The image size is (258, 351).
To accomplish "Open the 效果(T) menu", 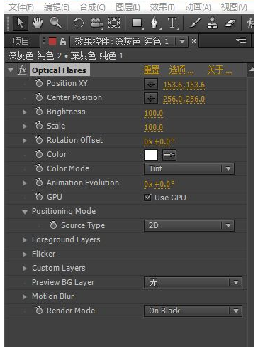I will point(162,7).
